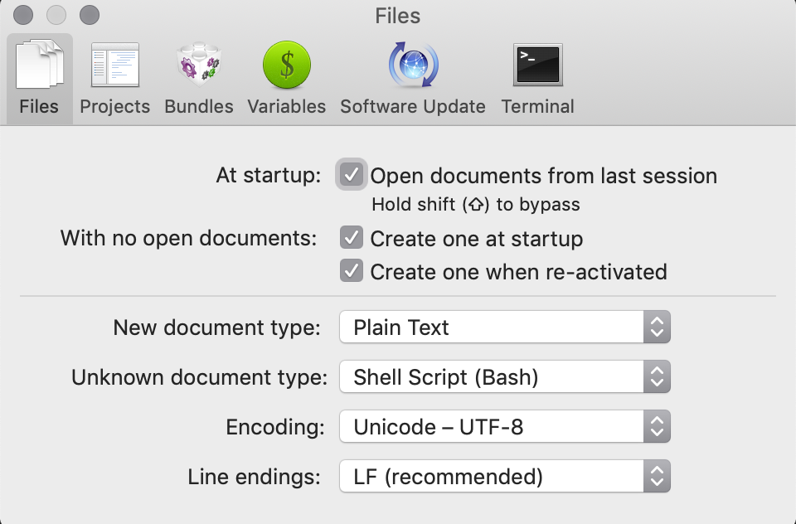The height and width of the screenshot is (524, 796).
Task: Open the Software Update globe icon
Action: 413,66
